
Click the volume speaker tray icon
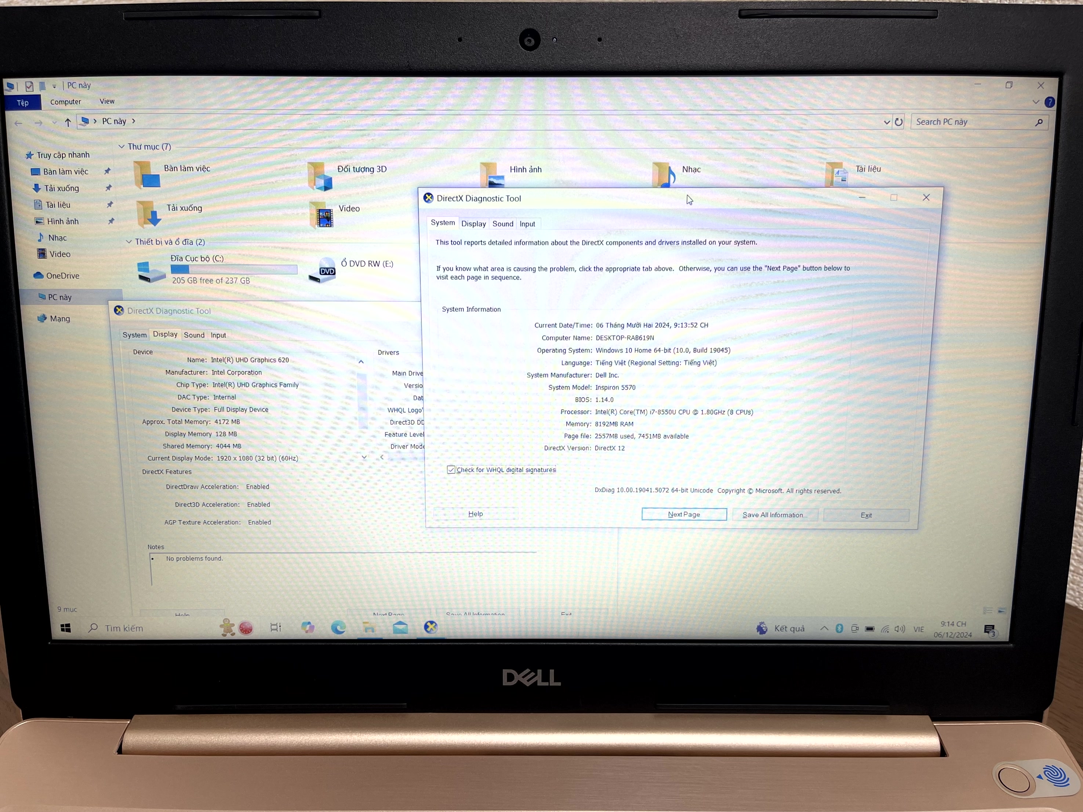point(900,629)
